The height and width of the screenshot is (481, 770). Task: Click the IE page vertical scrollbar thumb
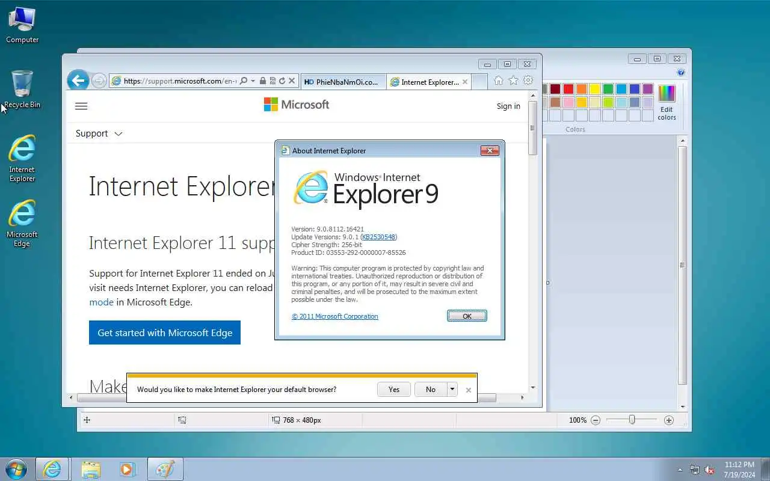pos(532,128)
